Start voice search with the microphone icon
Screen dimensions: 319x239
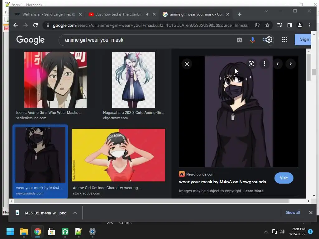pyautogui.click(x=252, y=40)
